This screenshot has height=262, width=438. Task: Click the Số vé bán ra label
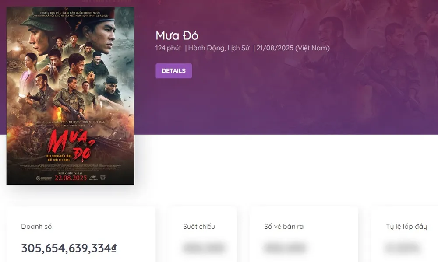coord(283,227)
